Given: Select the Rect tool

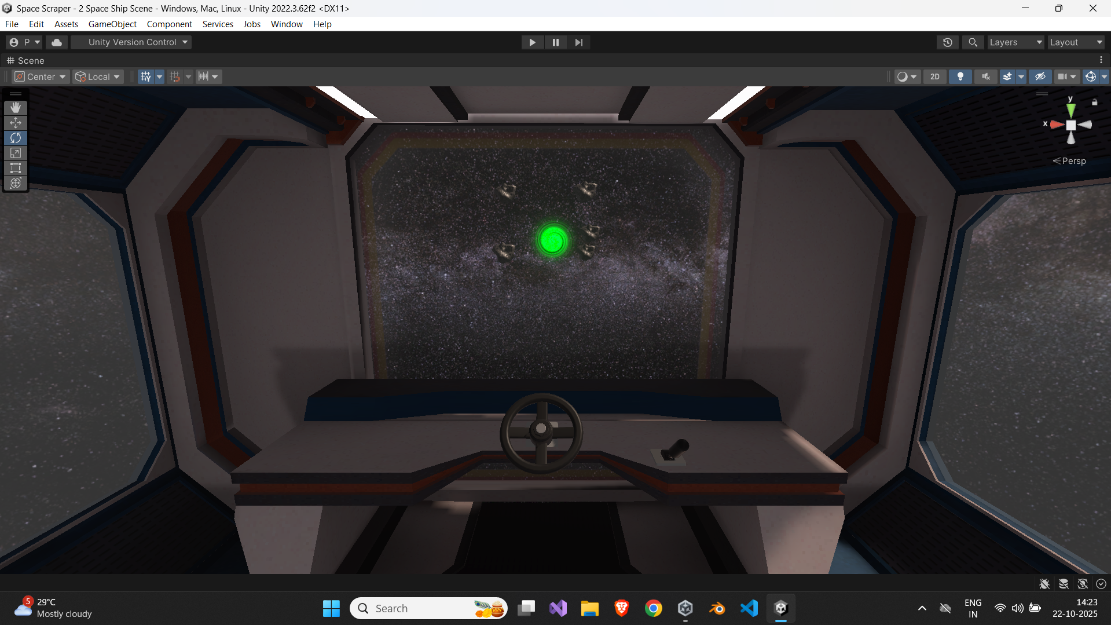Looking at the screenshot, I should pos(16,168).
